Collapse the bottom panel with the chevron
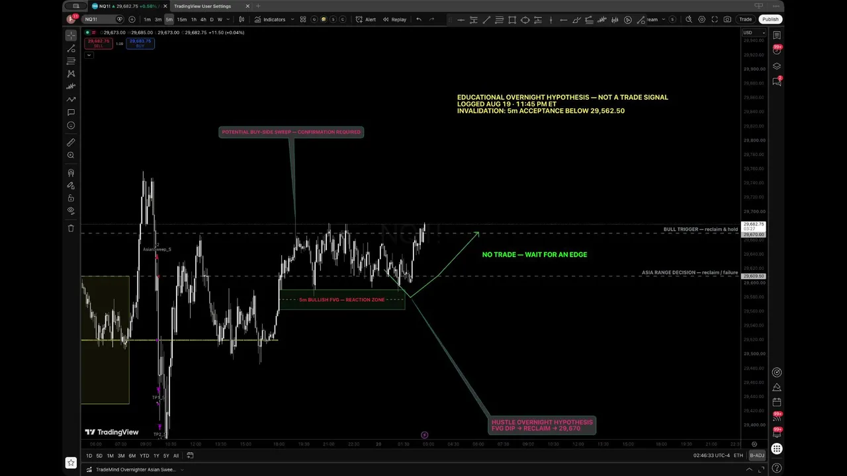Image resolution: width=847 pixels, height=476 pixels. [x=750, y=469]
